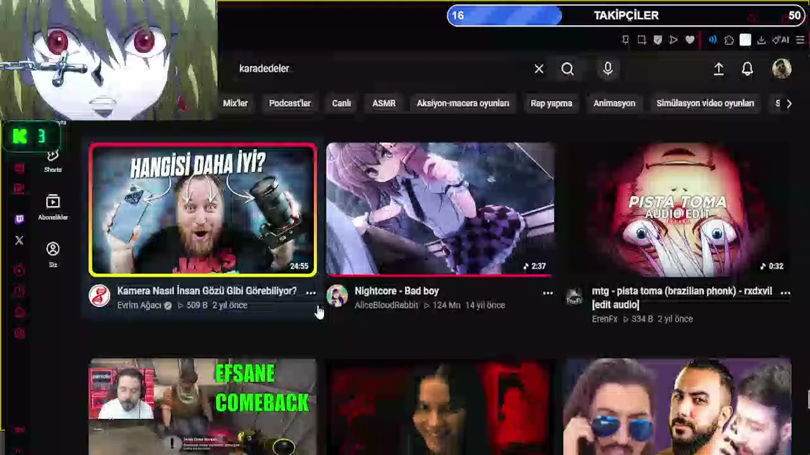Open the browser easy-setup menu icon
The height and width of the screenshot is (455, 810).
(x=801, y=40)
